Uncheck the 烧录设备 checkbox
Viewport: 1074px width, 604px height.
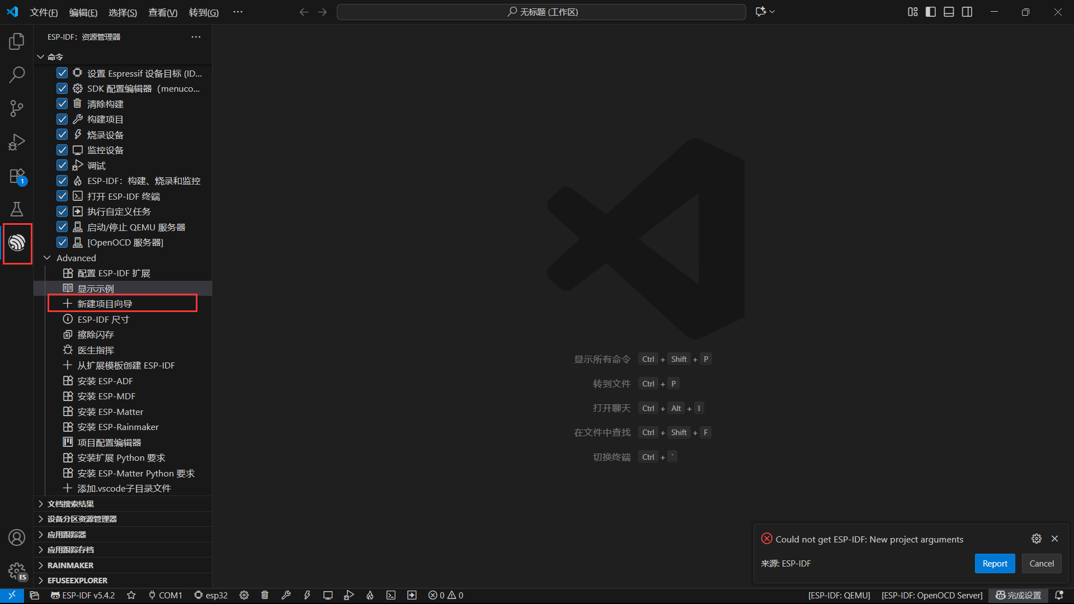[x=62, y=135]
